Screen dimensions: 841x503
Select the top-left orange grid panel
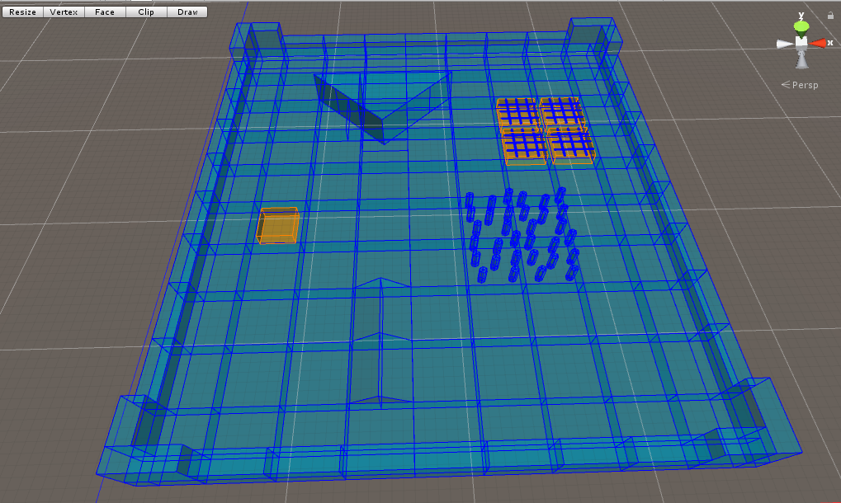pos(517,112)
